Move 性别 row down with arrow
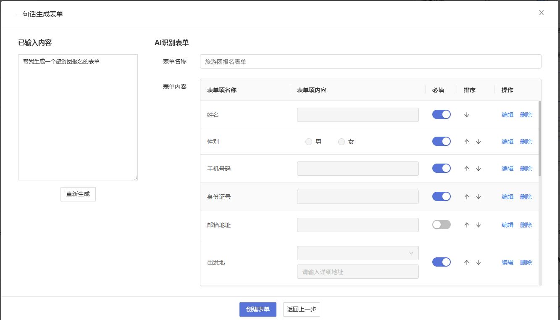 click(x=478, y=142)
